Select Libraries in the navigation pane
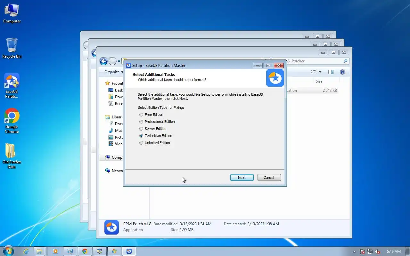The width and height of the screenshot is (410, 256). click(x=114, y=117)
